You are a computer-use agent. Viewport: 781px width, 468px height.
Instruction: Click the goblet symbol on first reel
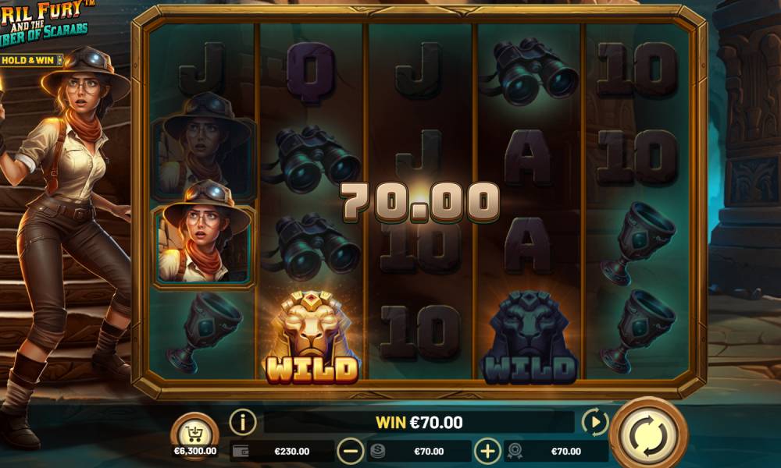tap(205, 333)
